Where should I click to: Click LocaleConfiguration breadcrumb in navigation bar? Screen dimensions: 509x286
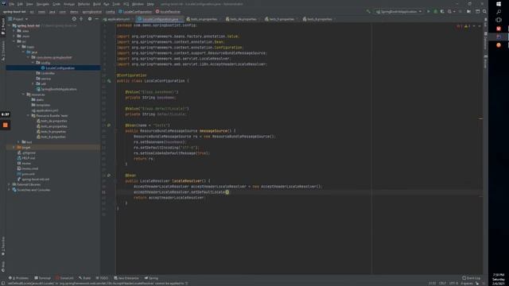[x=135, y=12]
